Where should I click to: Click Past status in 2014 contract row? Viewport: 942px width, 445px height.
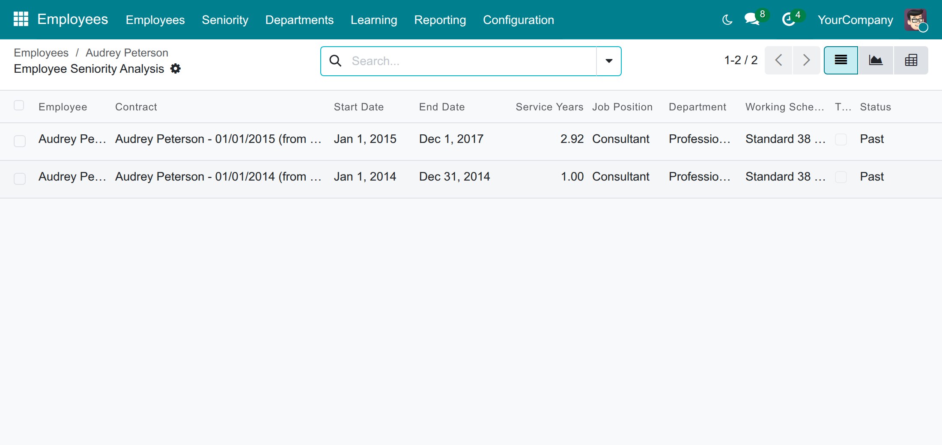[872, 177]
